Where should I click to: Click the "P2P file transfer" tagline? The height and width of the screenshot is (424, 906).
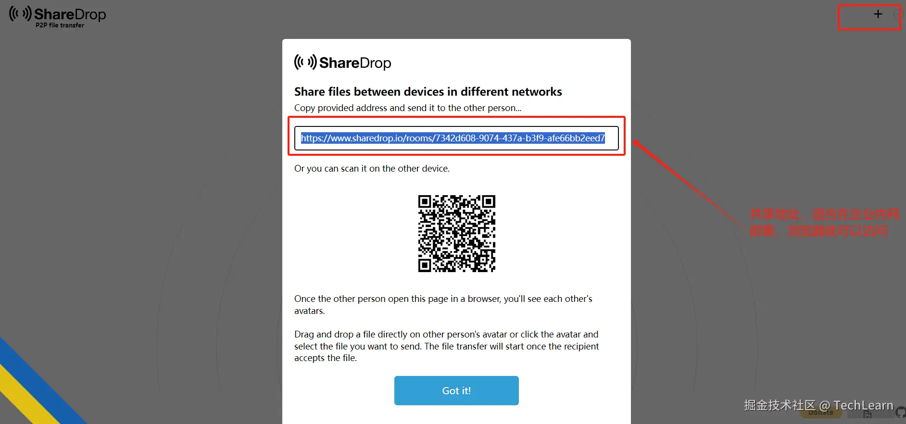point(60,25)
